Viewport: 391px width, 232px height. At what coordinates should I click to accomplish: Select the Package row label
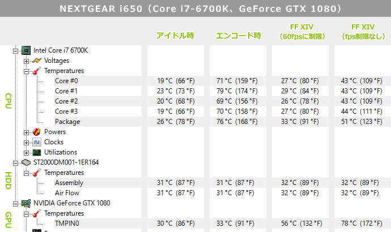point(67,122)
